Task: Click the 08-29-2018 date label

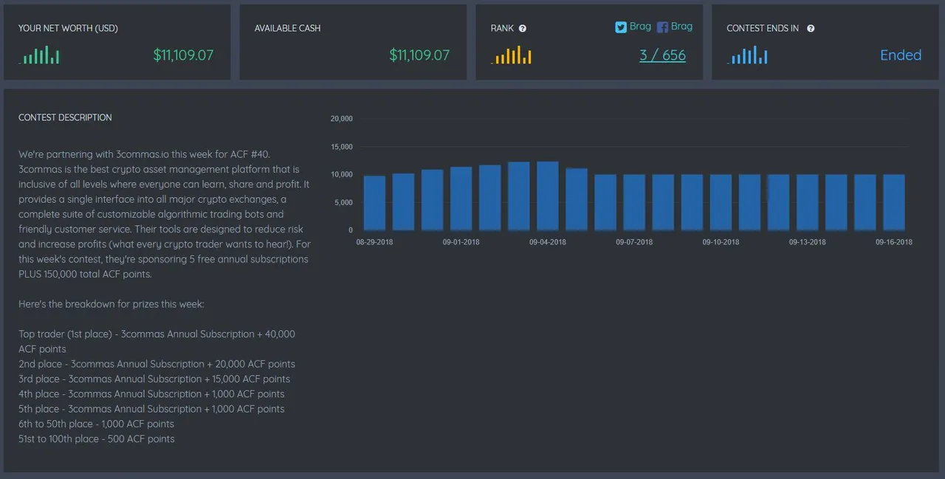Action: pyautogui.click(x=374, y=242)
